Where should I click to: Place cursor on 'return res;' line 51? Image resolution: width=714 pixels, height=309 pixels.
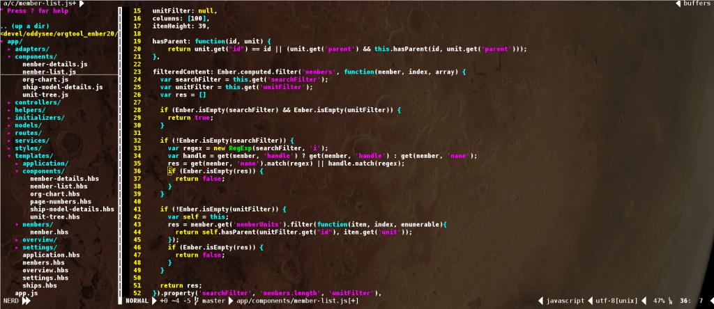pos(181,285)
